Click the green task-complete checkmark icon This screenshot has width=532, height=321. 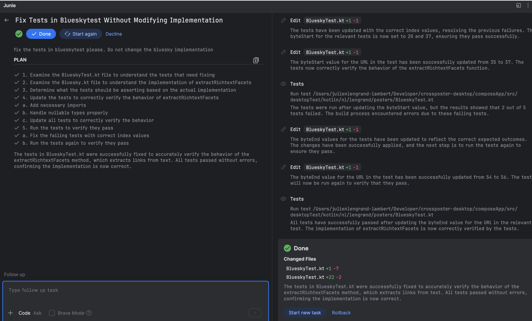pos(19,34)
